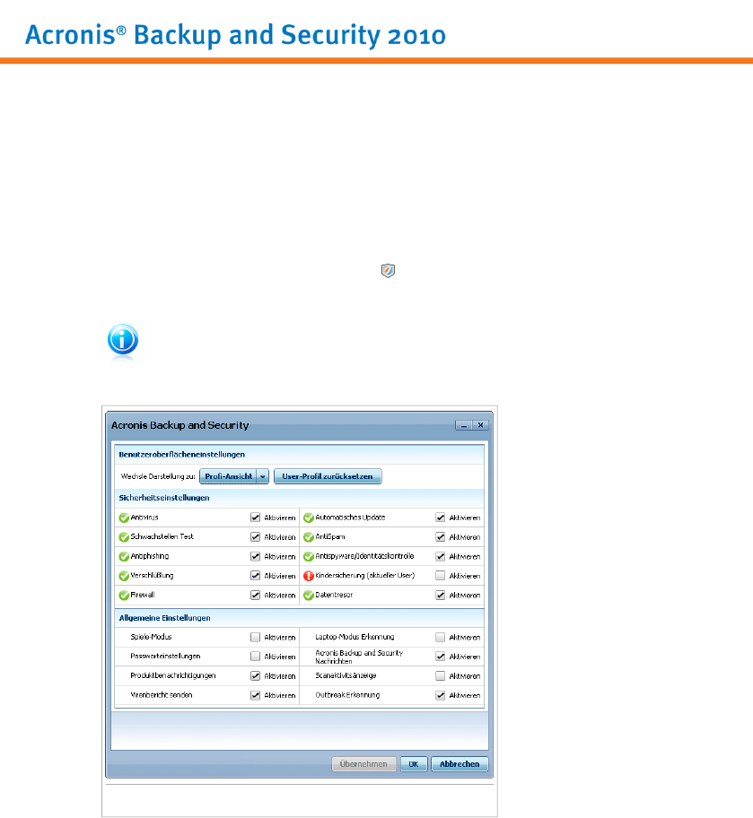Click the Automatisches Update status icon
Image resolution: width=753 pixels, height=818 pixels.
(x=309, y=518)
